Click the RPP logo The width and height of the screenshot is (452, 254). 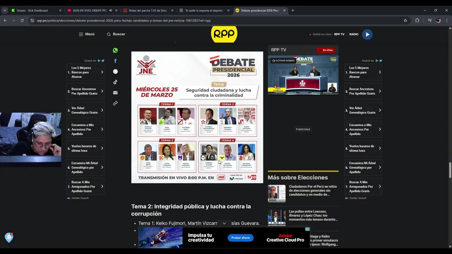click(x=224, y=34)
